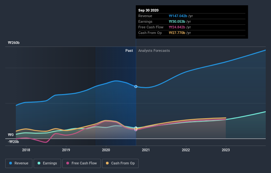The image size is (271, 173).
Task: Click the -₩20b y-axis label
Action: pyautogui.click(x=13, y=142)
